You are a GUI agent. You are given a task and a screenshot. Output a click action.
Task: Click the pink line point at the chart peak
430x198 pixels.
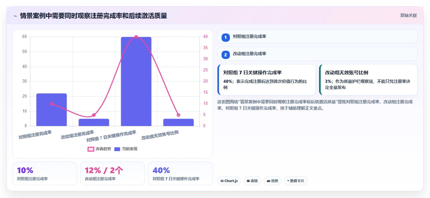(136, 37)
